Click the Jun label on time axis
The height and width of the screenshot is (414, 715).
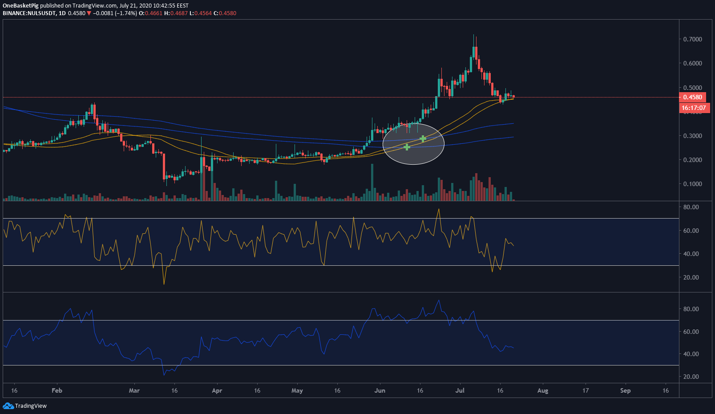[380, 390]
